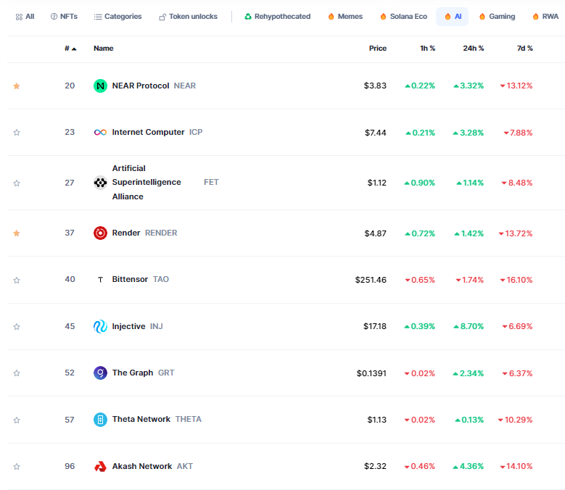Click the Token unlocks lock icon

(x=162, y=17)
